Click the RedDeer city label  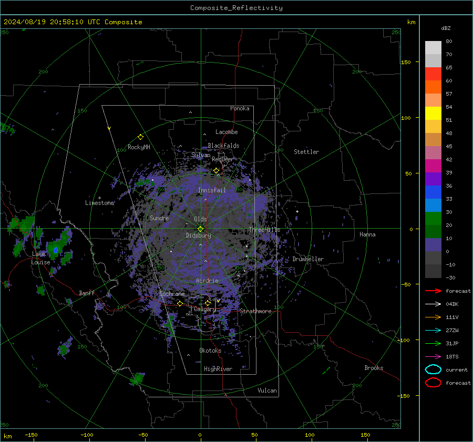pos(223,159)
